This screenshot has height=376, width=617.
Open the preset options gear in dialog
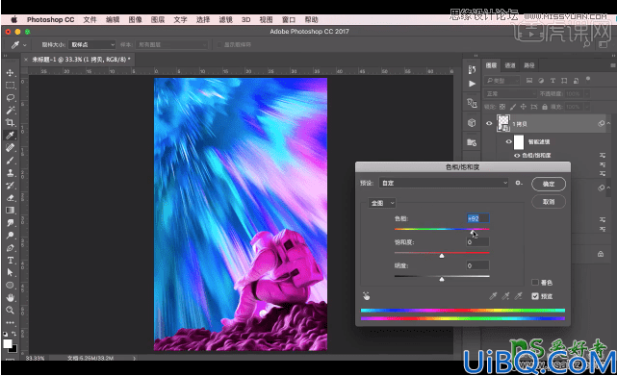[x=519, y=183]
